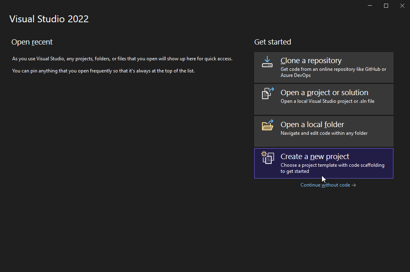Viewport: 410px width, 272px height.
Task: Click the Clone a repository download icon
Action: click(x=267, y=62)
